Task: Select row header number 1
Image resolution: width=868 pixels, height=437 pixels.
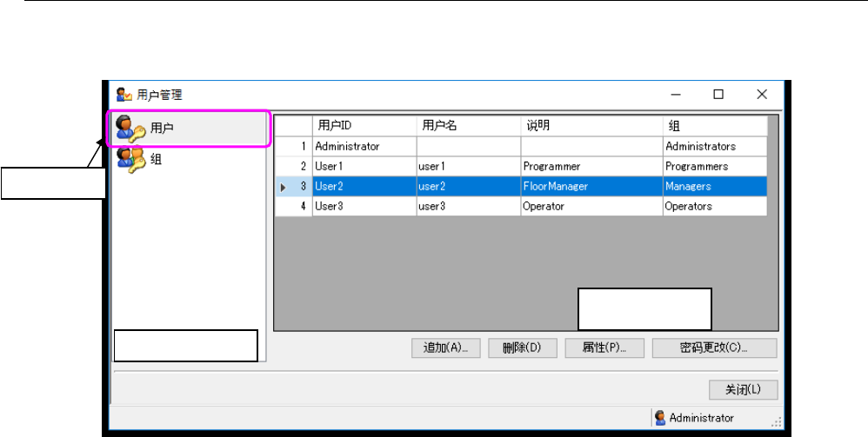Action: (x=294, y=147)
